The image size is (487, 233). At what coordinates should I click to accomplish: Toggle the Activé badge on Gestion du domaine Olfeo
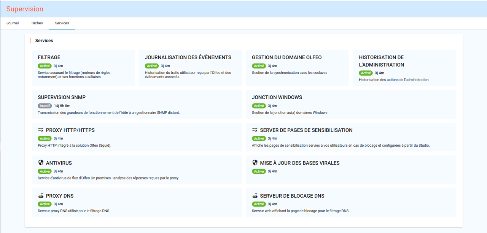pos(259,65)
